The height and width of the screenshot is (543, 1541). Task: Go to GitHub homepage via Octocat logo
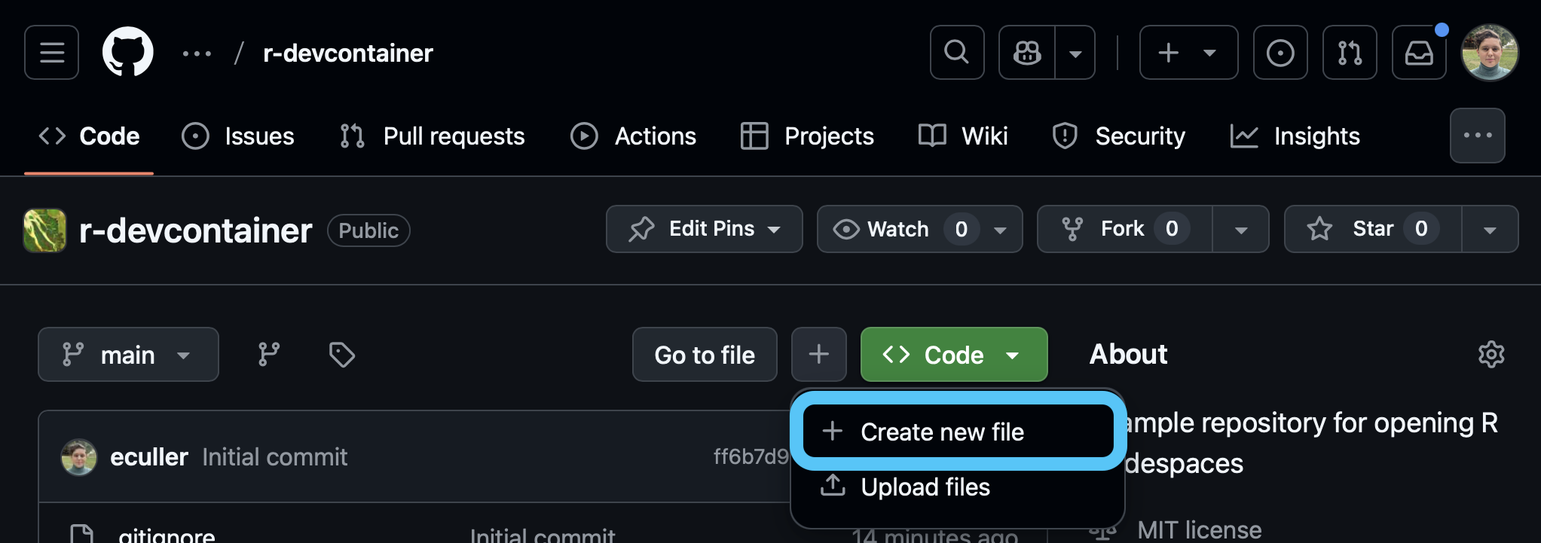pos(128,53)
